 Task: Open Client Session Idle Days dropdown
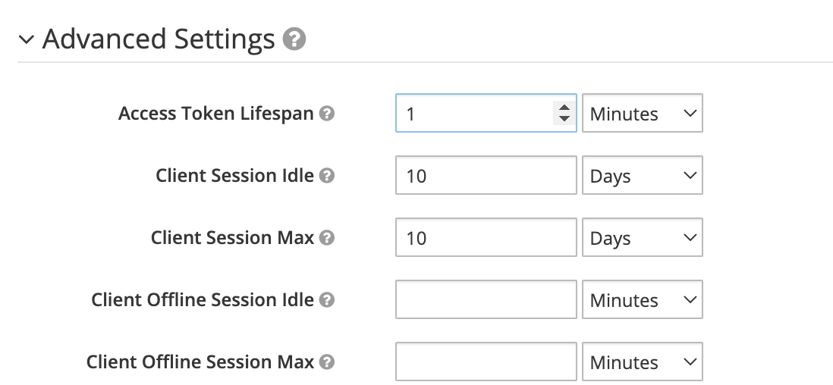click(642, 176)
